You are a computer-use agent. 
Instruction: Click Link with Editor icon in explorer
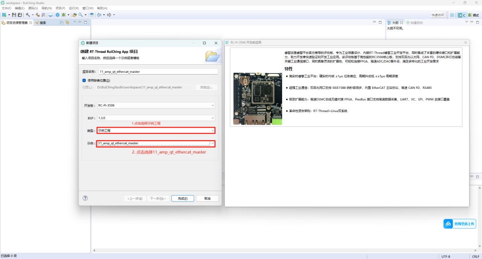67,22
